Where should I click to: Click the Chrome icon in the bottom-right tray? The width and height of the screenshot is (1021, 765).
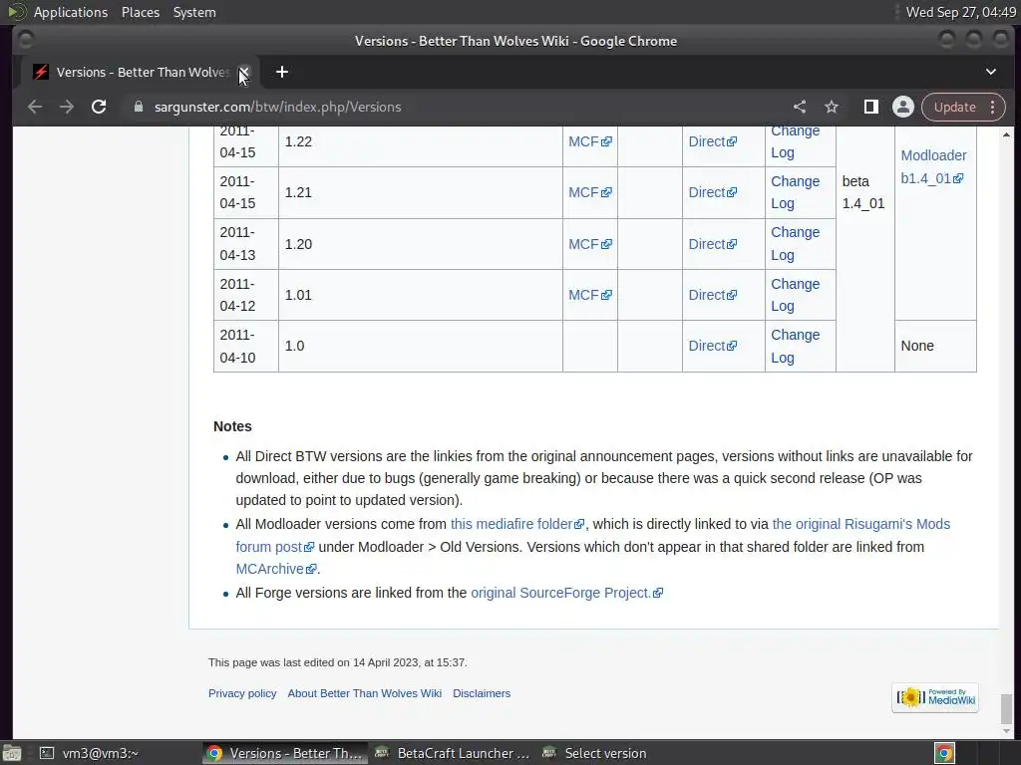[944, 753]
